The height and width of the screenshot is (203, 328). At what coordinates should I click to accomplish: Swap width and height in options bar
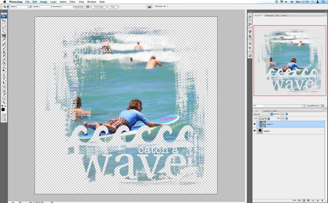tap(30, 7)
